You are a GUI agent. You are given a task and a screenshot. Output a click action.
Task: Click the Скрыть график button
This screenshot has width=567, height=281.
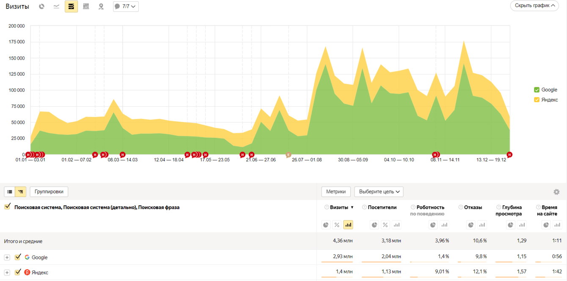(x=534, y=6)
